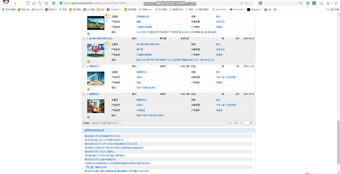
Task: Click the 时间段 date range field
Action: pyautogui.click(x=106, y=123)
